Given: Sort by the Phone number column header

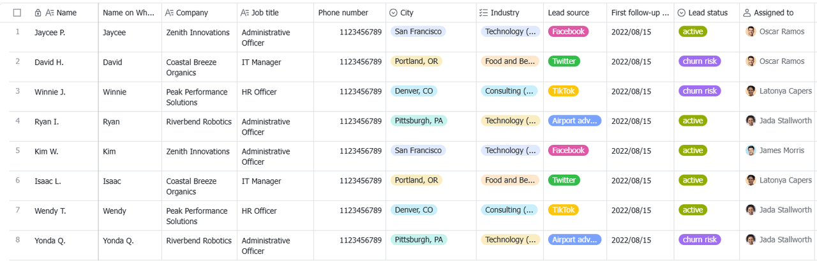Looking at the screenshot, I should 343,13.
